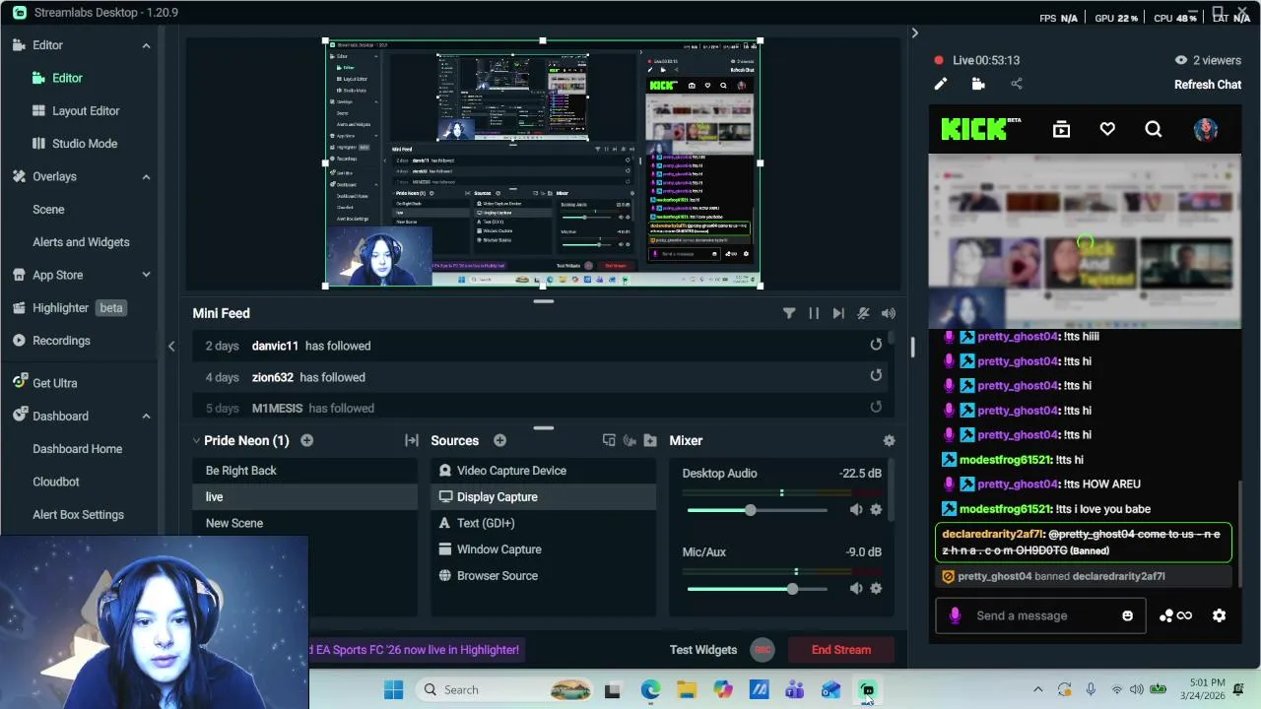Click Refresh Chat
This screenshot has width=1261, height=709.
pos(1207,85)
